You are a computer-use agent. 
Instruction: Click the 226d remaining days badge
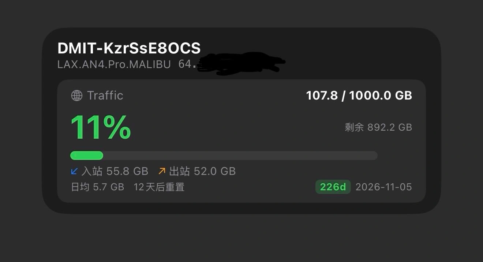coord(333,187)
